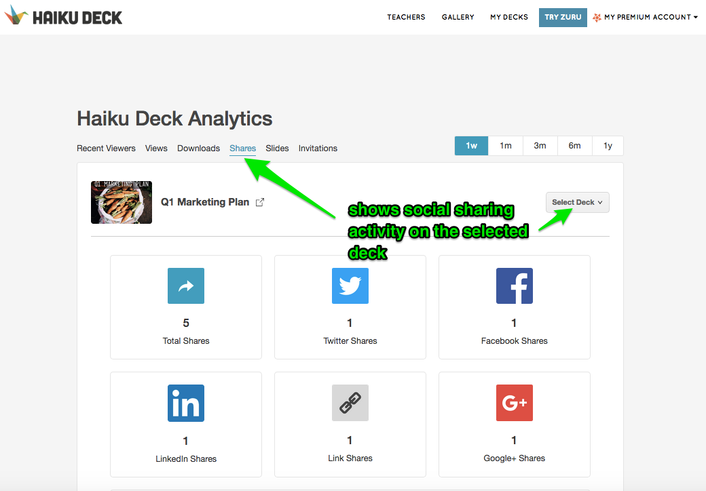The image size is (706, 491).
Task: Select the 1w time range
Action: [471, 146]
